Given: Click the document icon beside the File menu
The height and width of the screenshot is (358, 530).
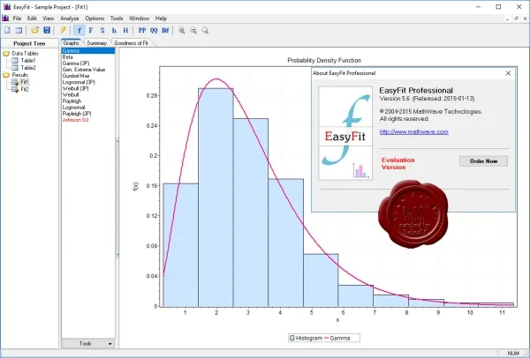Looking at the screenshot, I should [x=5, y=19].
